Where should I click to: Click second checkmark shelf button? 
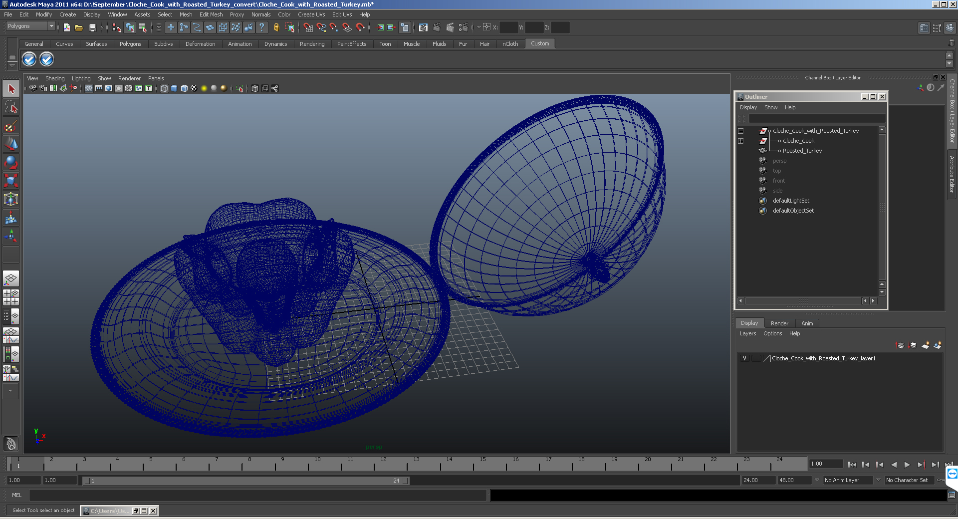click(46, 59)
